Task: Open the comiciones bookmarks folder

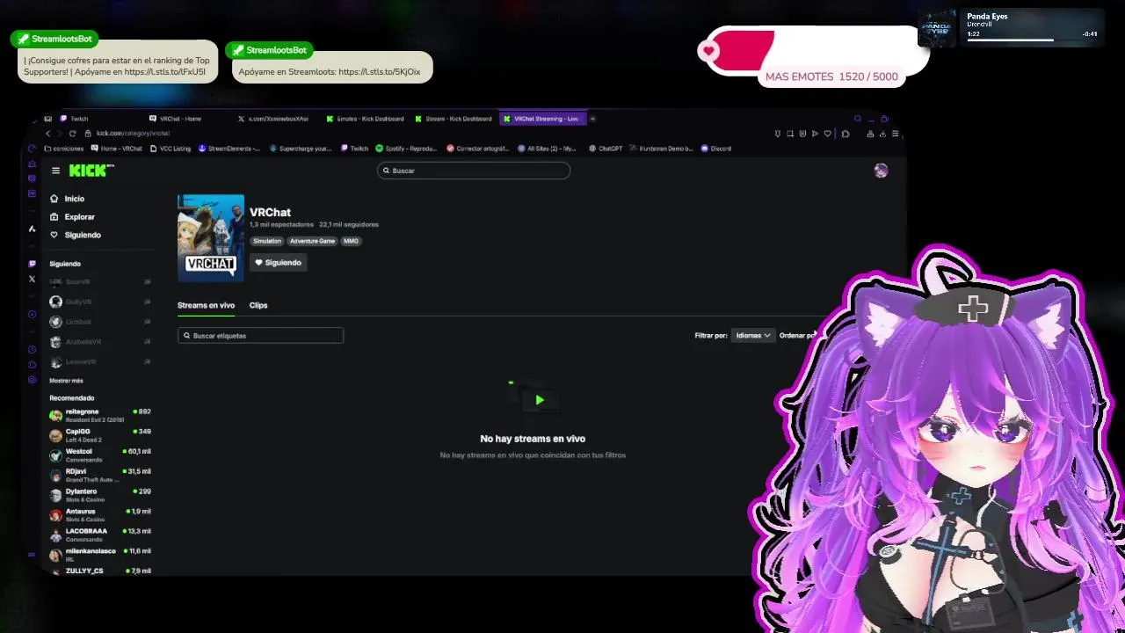Action: point(63,149)
